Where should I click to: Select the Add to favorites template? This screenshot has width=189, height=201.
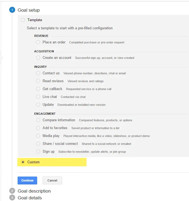(x=38, y=128)
